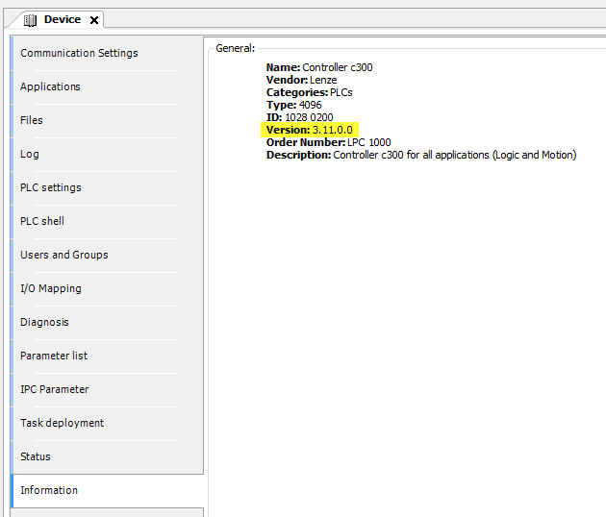
Task: Click the Order Number LPC 1000 line
Action: click(328, 142)
